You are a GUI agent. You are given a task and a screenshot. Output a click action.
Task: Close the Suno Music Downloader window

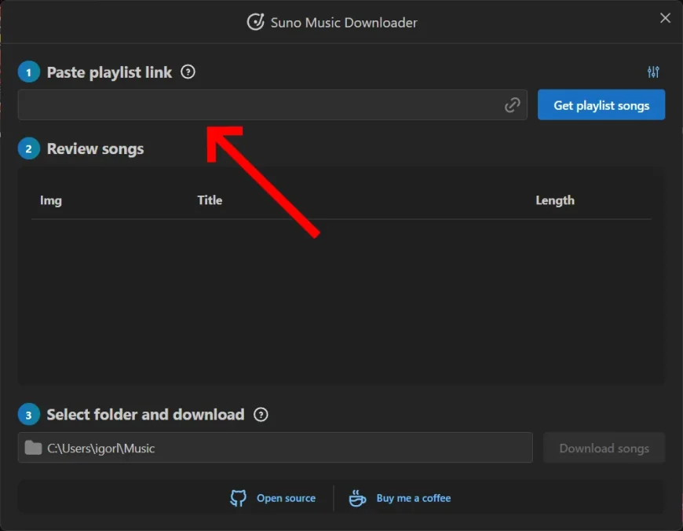pyautogui.click(x=665, y=18)
